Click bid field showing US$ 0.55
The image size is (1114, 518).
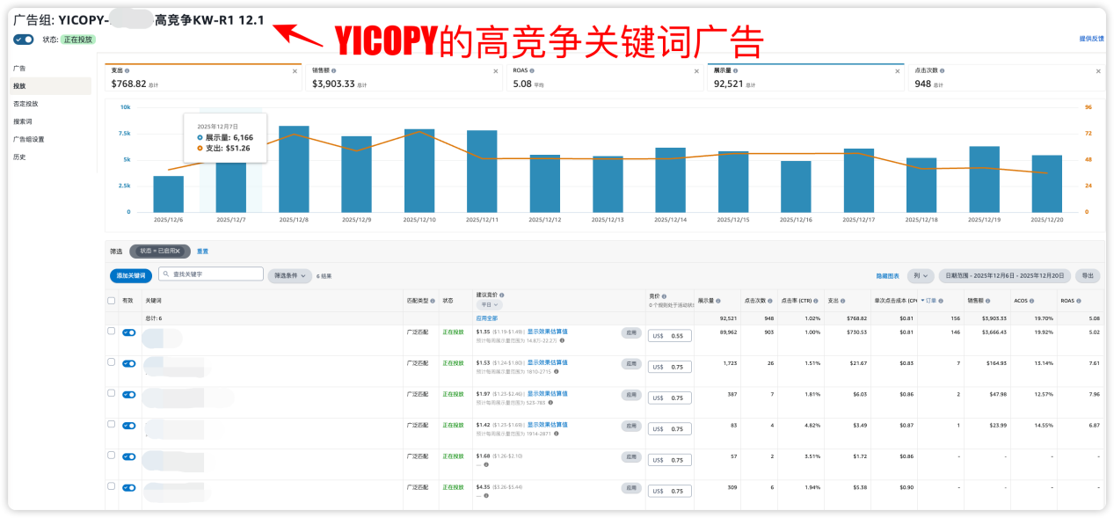pyautogui.click(x=670, y=336)
